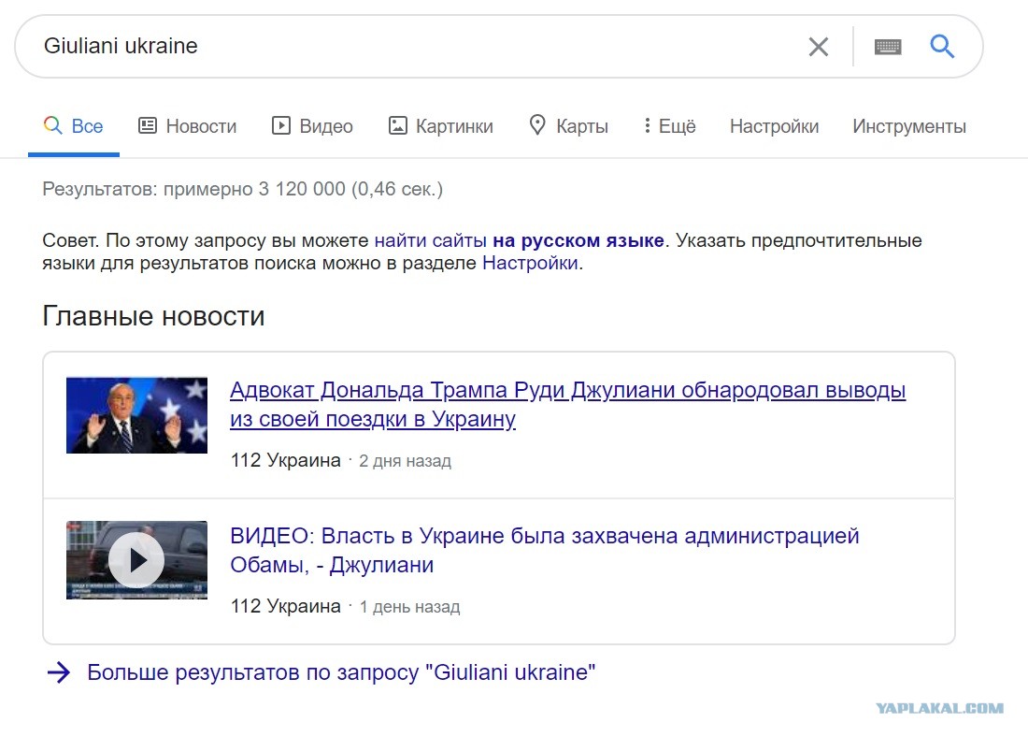Open the ВИДЕО: Власть в Украине article

click(544, 550)
